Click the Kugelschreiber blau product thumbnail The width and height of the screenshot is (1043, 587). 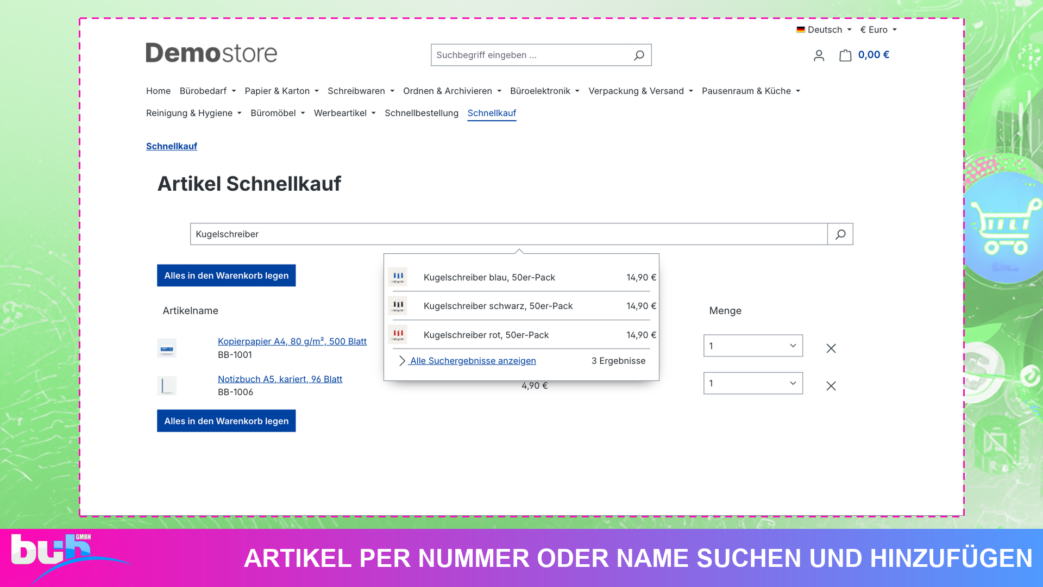398,277
